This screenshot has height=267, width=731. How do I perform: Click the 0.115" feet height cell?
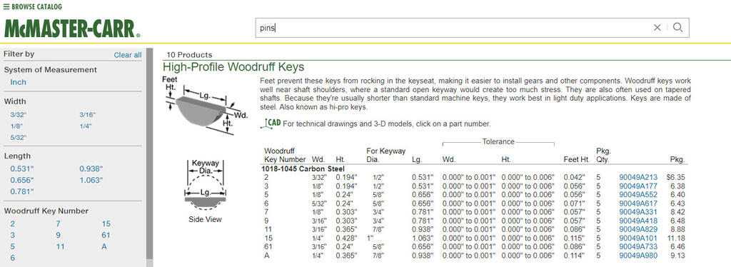click(575, 238)
